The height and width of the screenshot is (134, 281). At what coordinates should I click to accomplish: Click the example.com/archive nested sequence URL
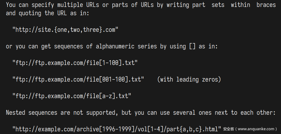coord(117,129)
